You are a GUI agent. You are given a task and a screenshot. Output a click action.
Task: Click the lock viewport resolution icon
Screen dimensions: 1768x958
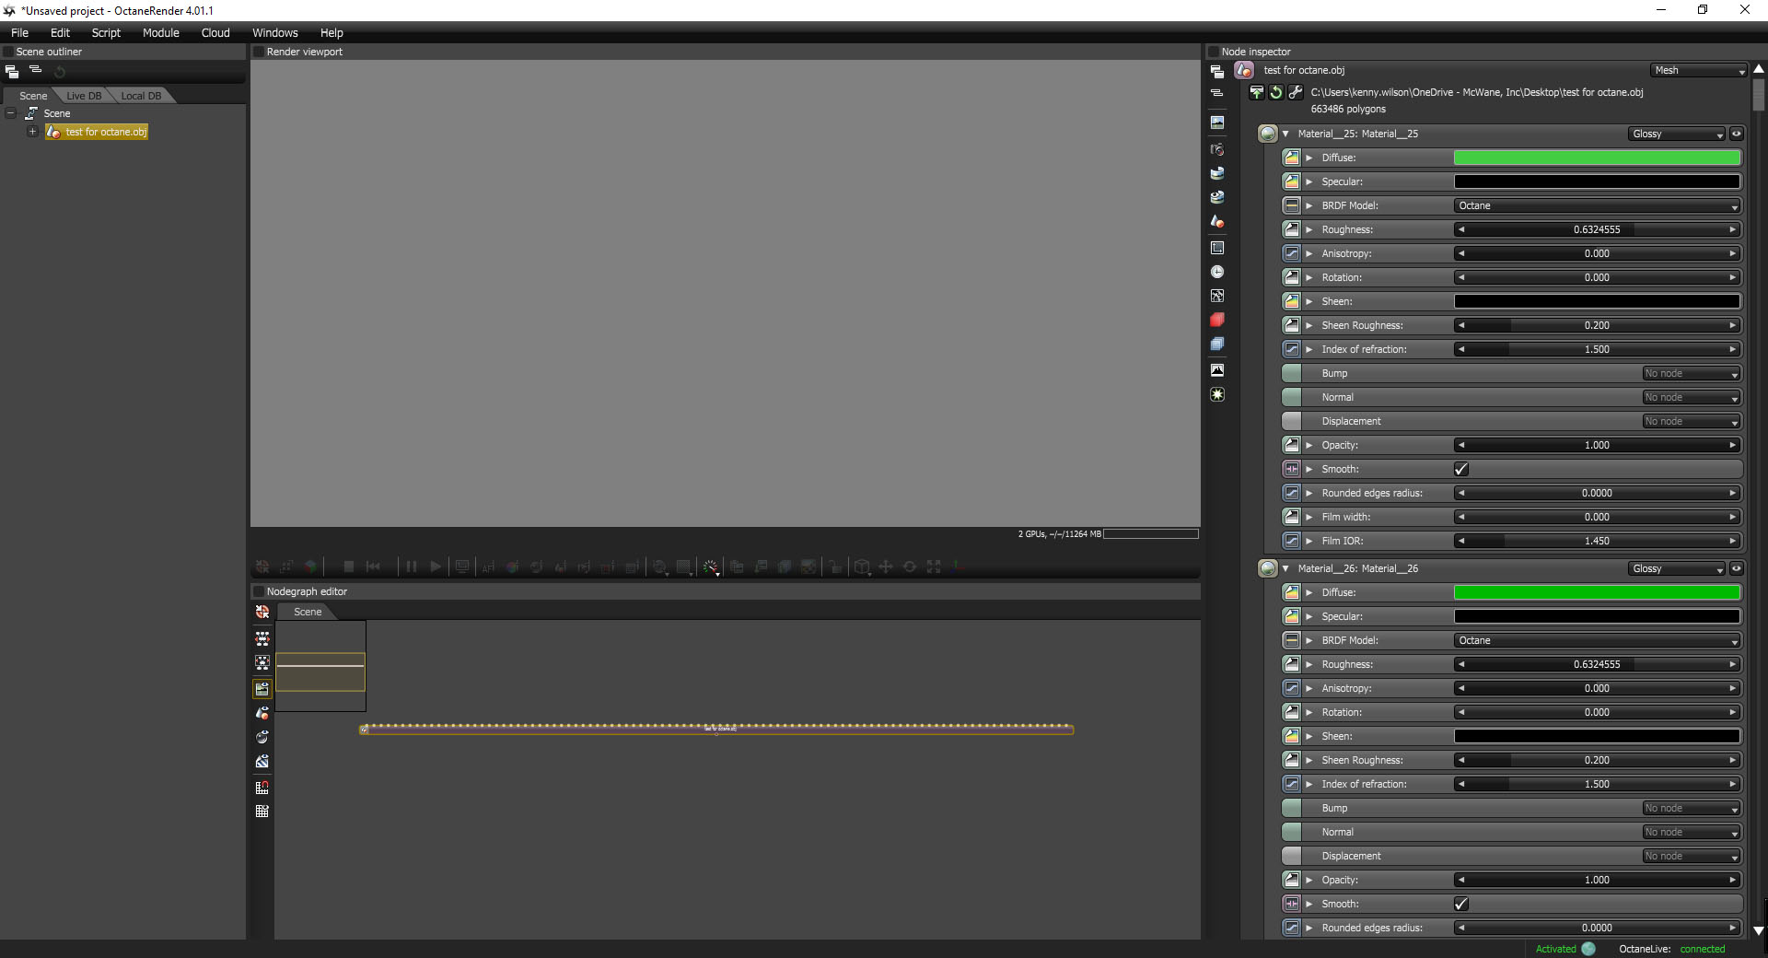835,567
